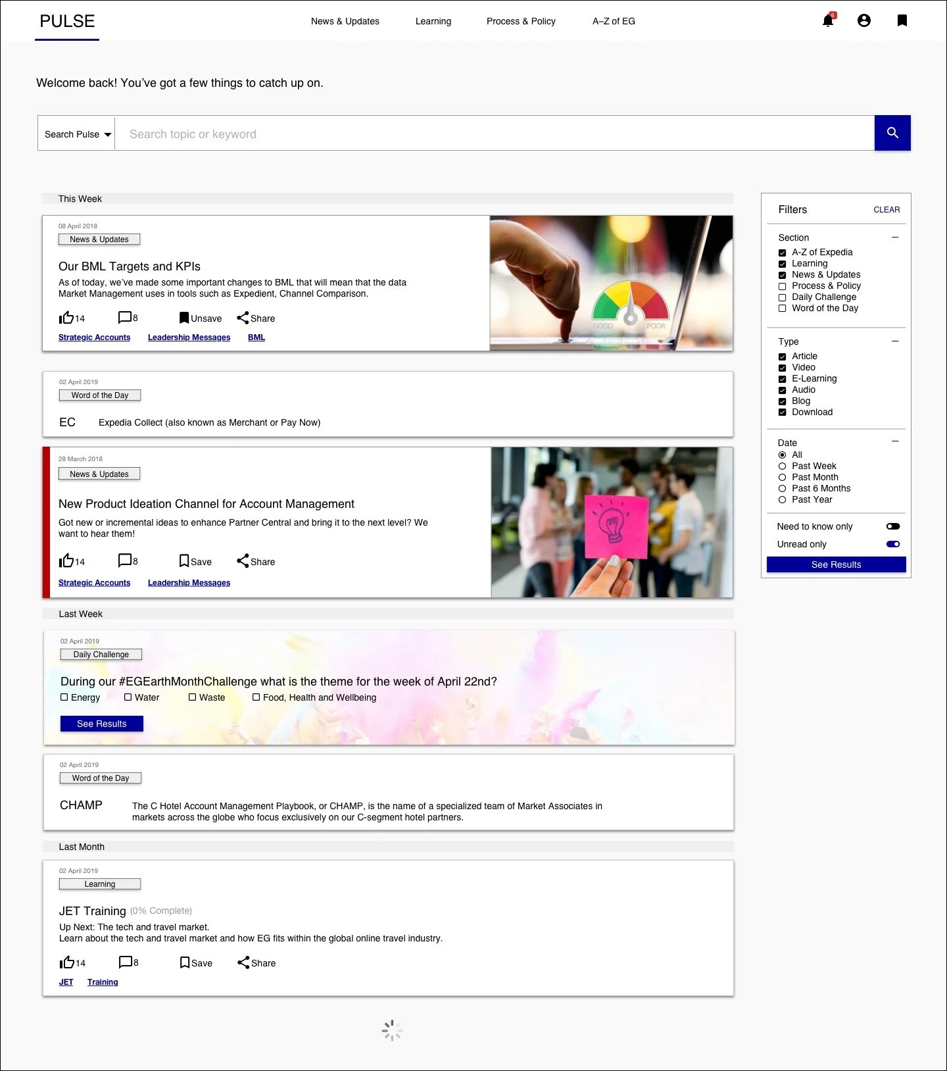Open the notifications bell icon
The image size is (947, 1071).
(x=829, y=20)
